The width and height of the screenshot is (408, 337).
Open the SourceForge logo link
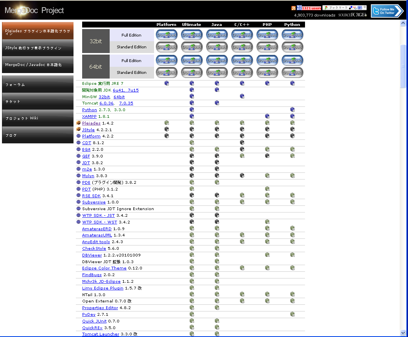(x=352, y=15)
